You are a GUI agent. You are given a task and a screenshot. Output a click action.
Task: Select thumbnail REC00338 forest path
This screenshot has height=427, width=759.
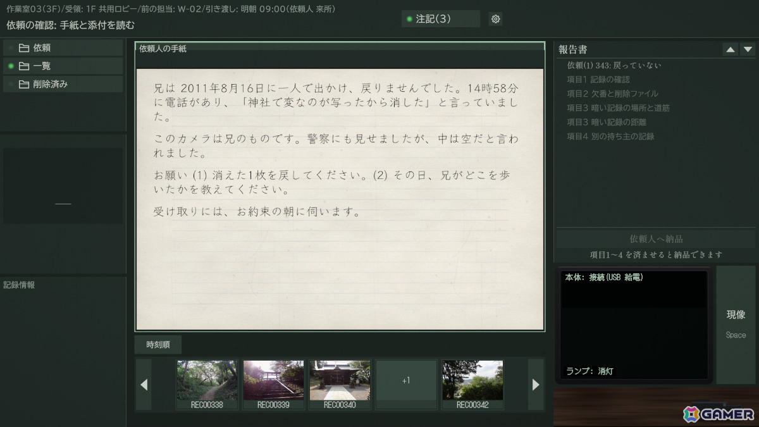(x=207, y=385)
